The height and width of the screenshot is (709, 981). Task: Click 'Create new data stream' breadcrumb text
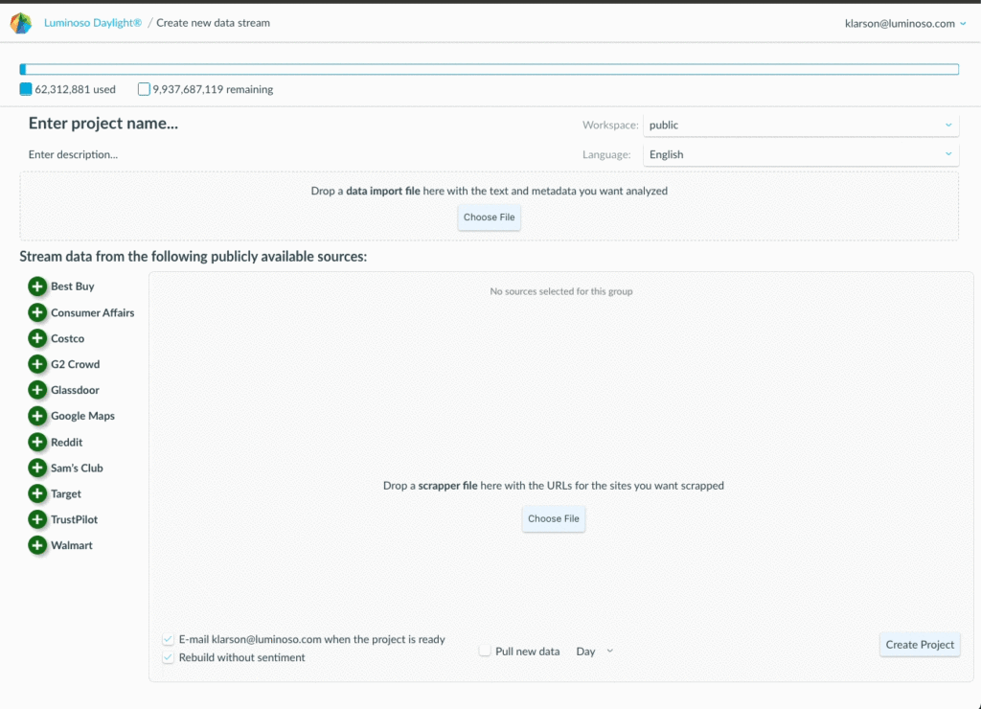tap(214, 23)
